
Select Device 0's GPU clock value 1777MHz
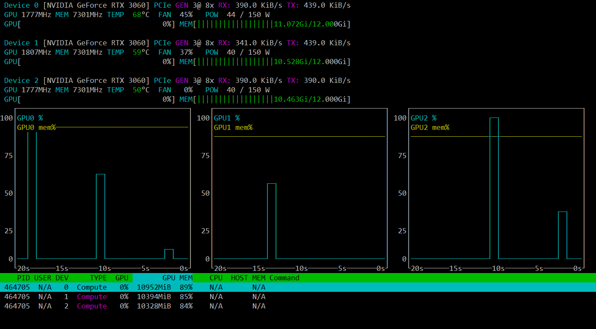(x=36, y=15)
